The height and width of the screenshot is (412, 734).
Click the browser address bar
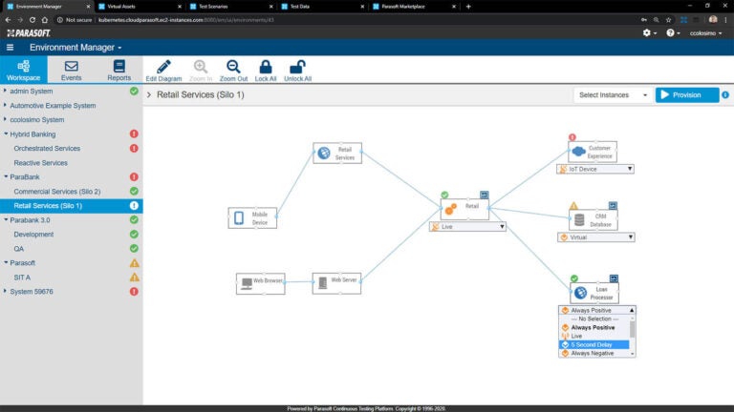pos(346,20)
